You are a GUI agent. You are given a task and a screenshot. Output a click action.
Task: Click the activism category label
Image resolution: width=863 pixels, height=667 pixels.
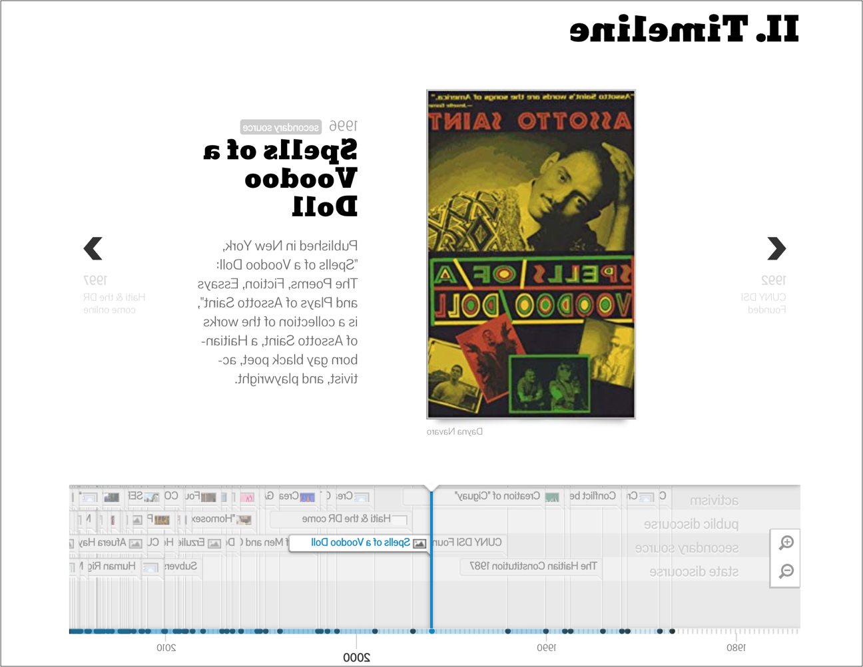coord(714,500)
